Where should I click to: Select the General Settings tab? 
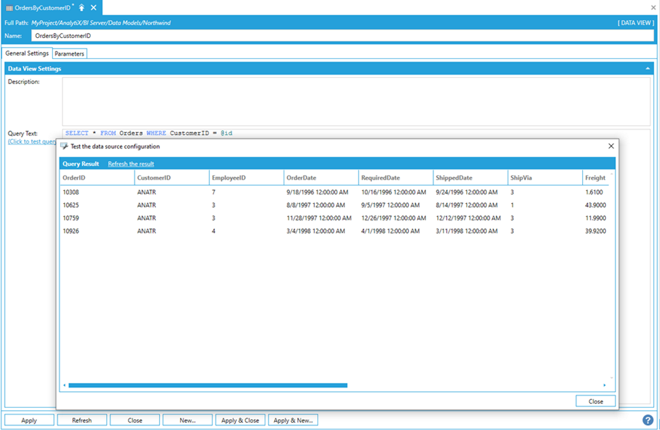(x=27, y=54)
